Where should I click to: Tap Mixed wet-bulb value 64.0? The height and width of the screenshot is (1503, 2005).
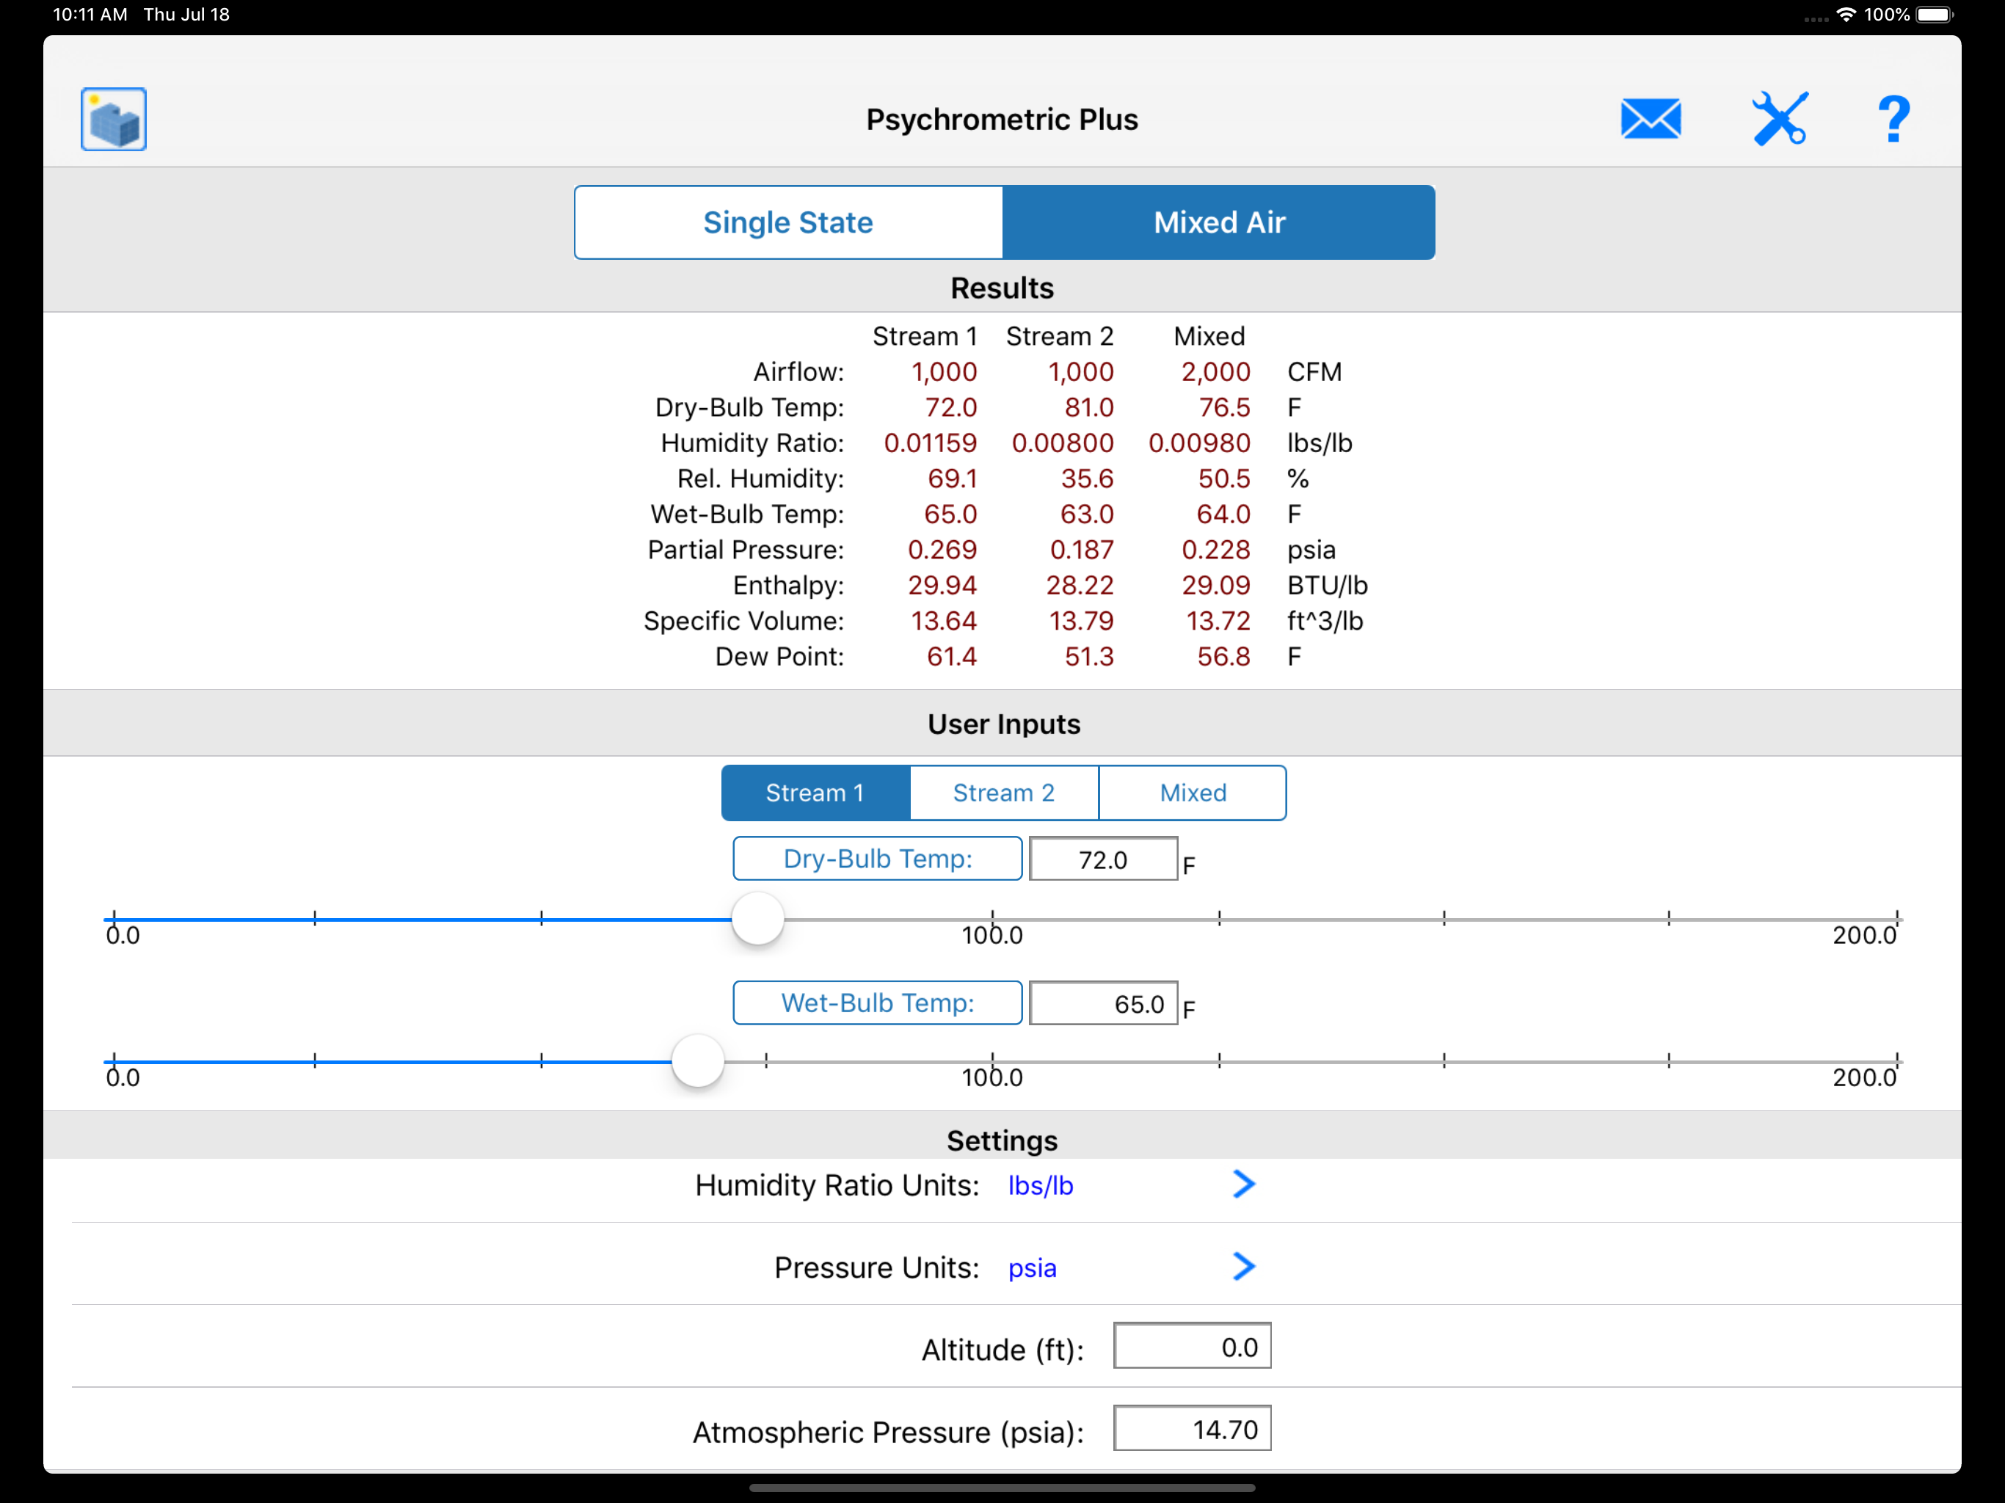(1223, 514)
